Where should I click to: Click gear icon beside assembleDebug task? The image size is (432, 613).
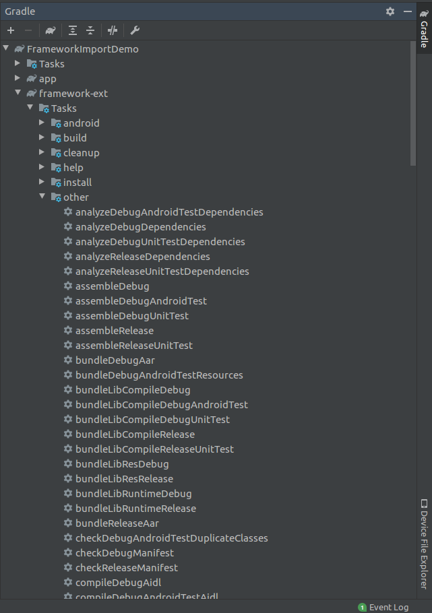pyautogui.click(x=68, y=286)
